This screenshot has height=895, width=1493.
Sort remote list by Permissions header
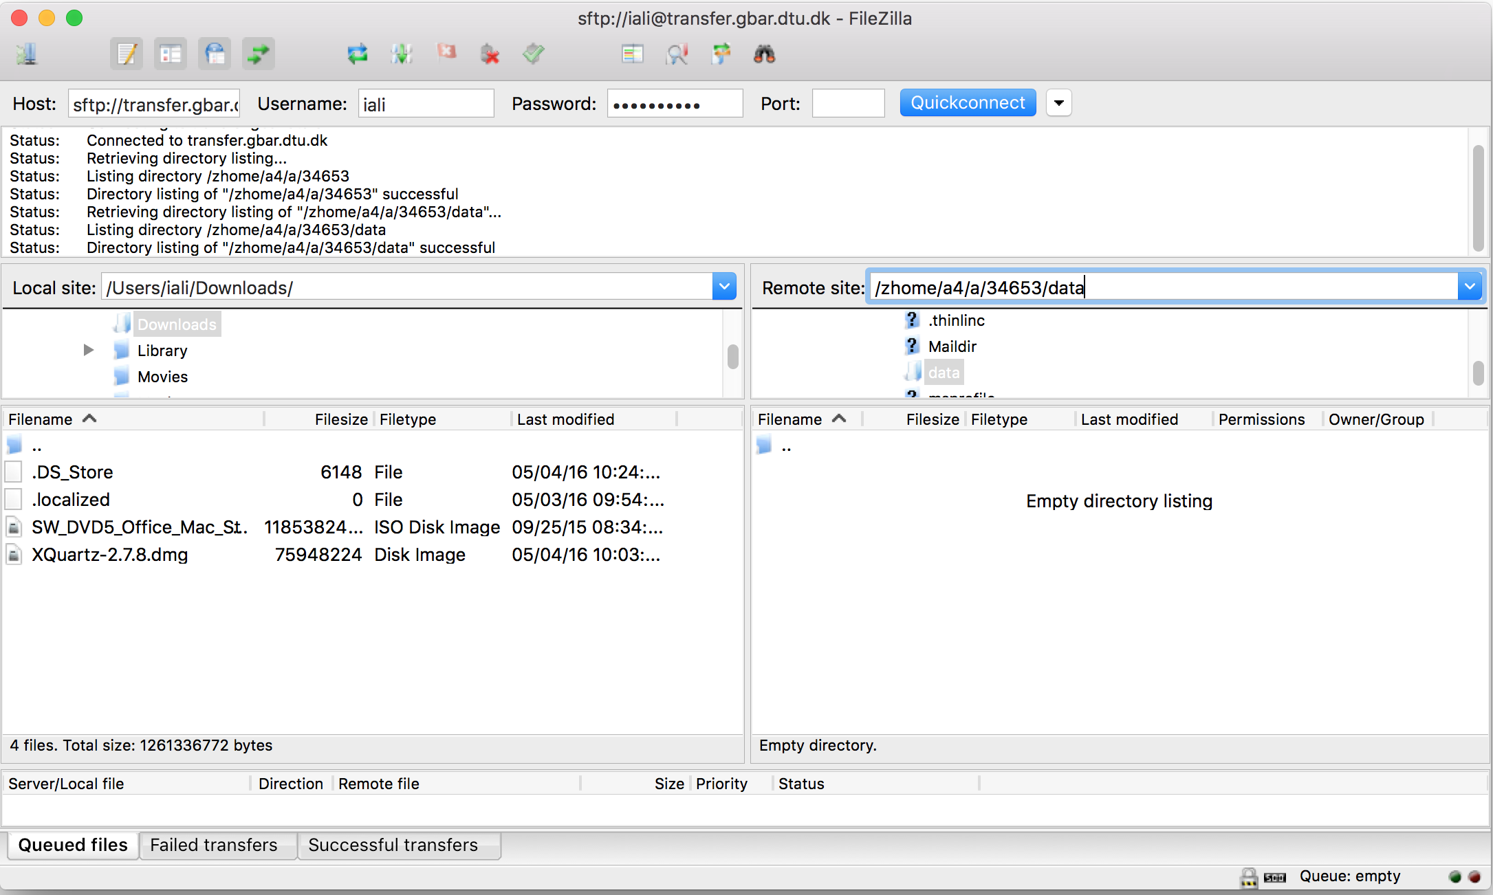[1267, 419]
